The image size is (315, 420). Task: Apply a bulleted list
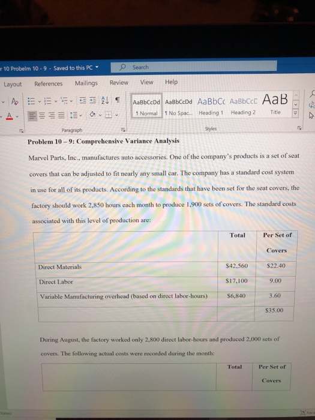click(32, 101)
